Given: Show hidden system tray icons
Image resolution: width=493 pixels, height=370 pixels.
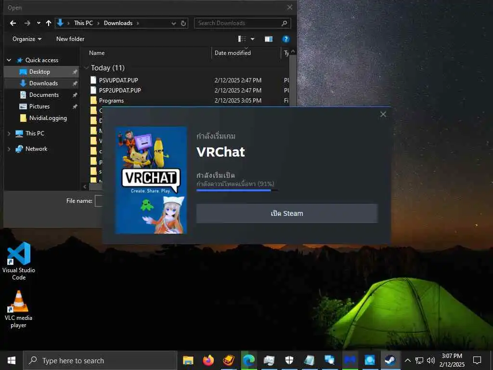Looking at the screenshot, I should (407, 360).
